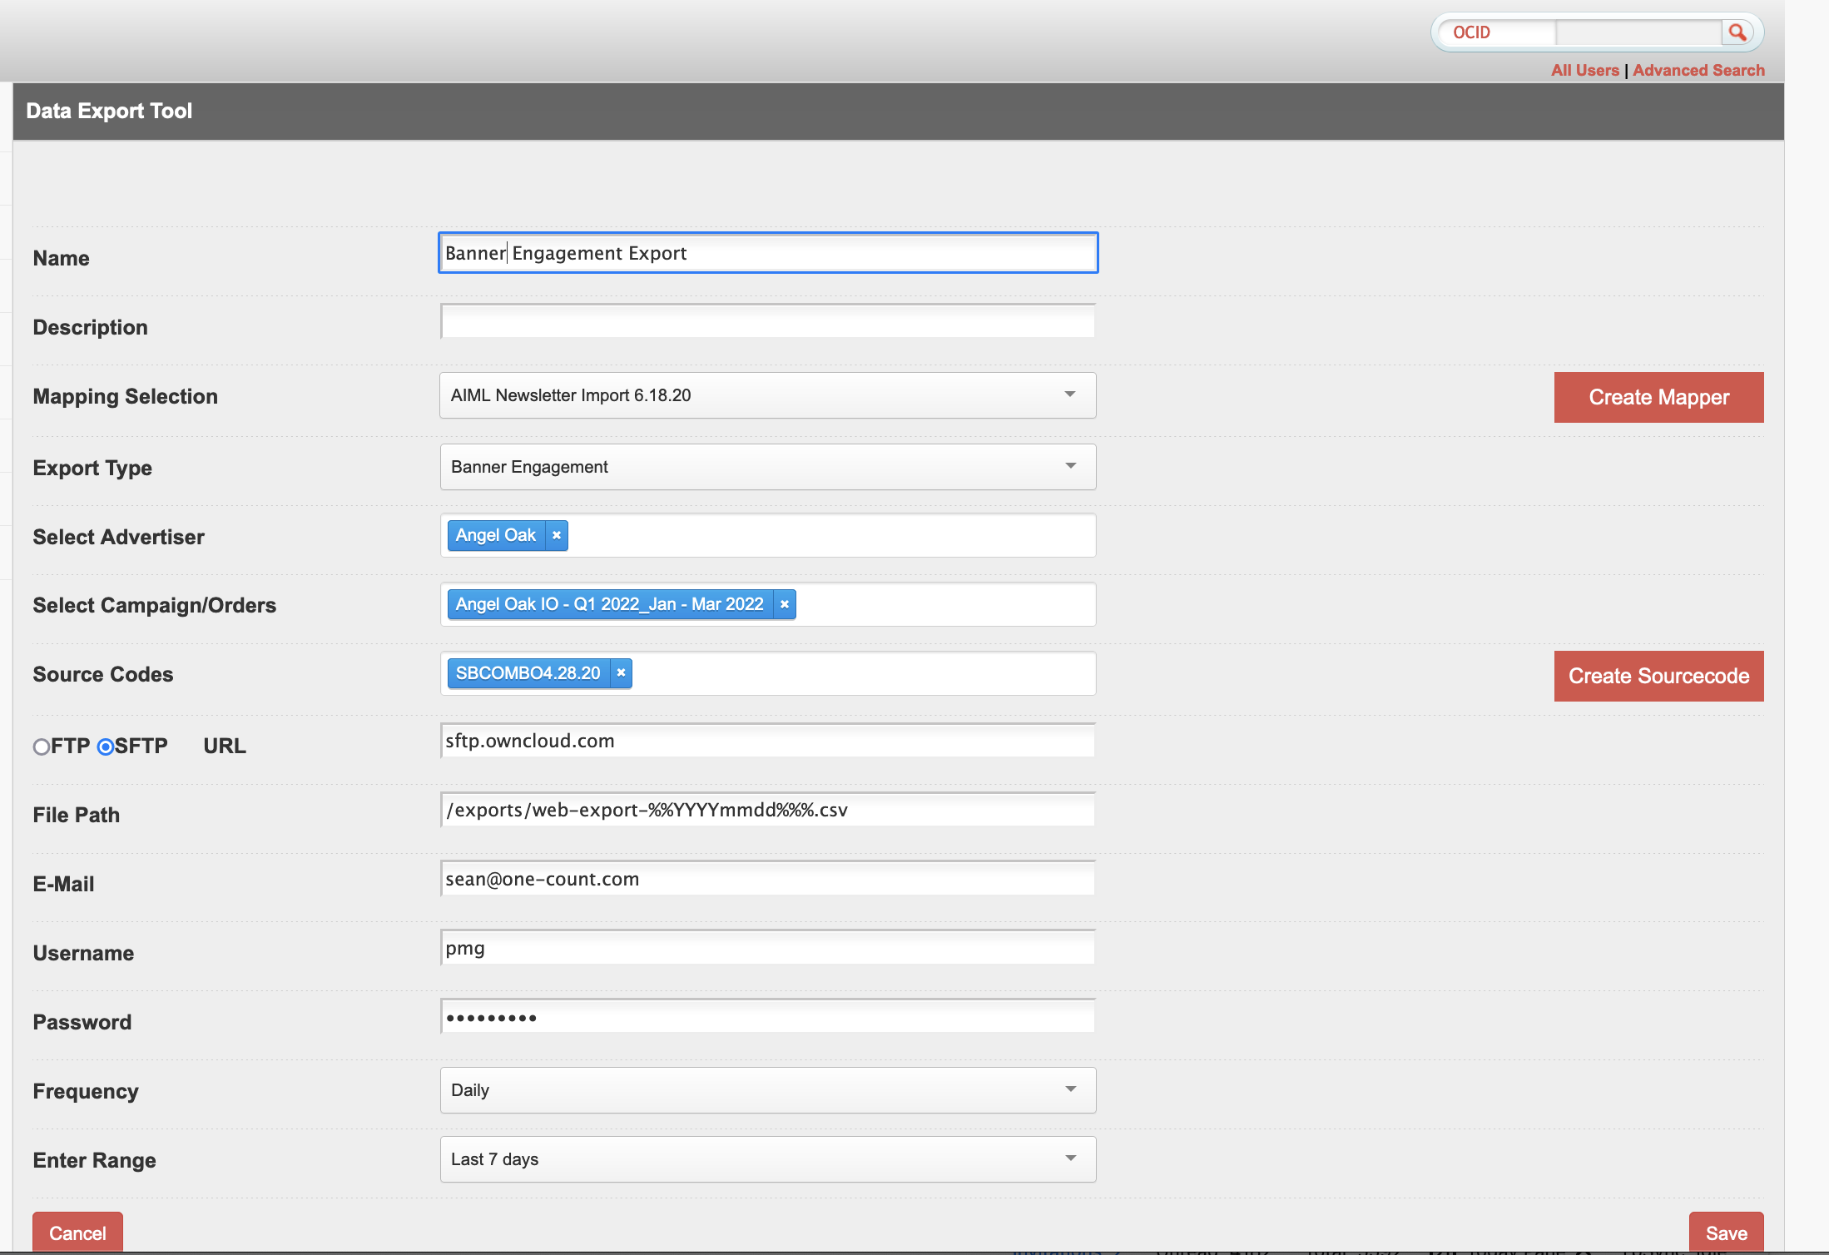Open the Mapping Selection dropdown
This screenshot has width=1829, height=1255.
pyautogui.click(x=767, y=395)
